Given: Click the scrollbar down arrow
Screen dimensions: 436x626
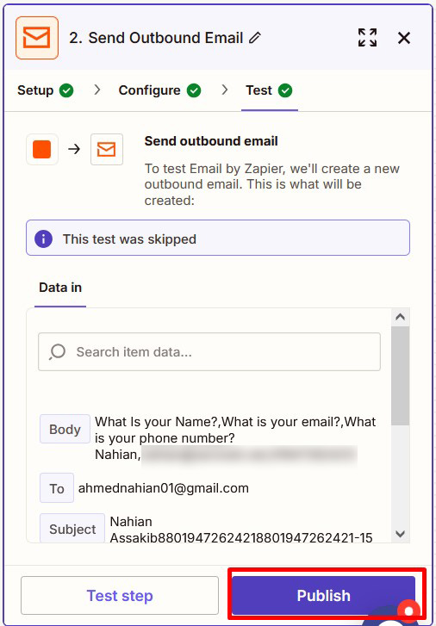Looking at the screenshot, I should pos(400,533).
